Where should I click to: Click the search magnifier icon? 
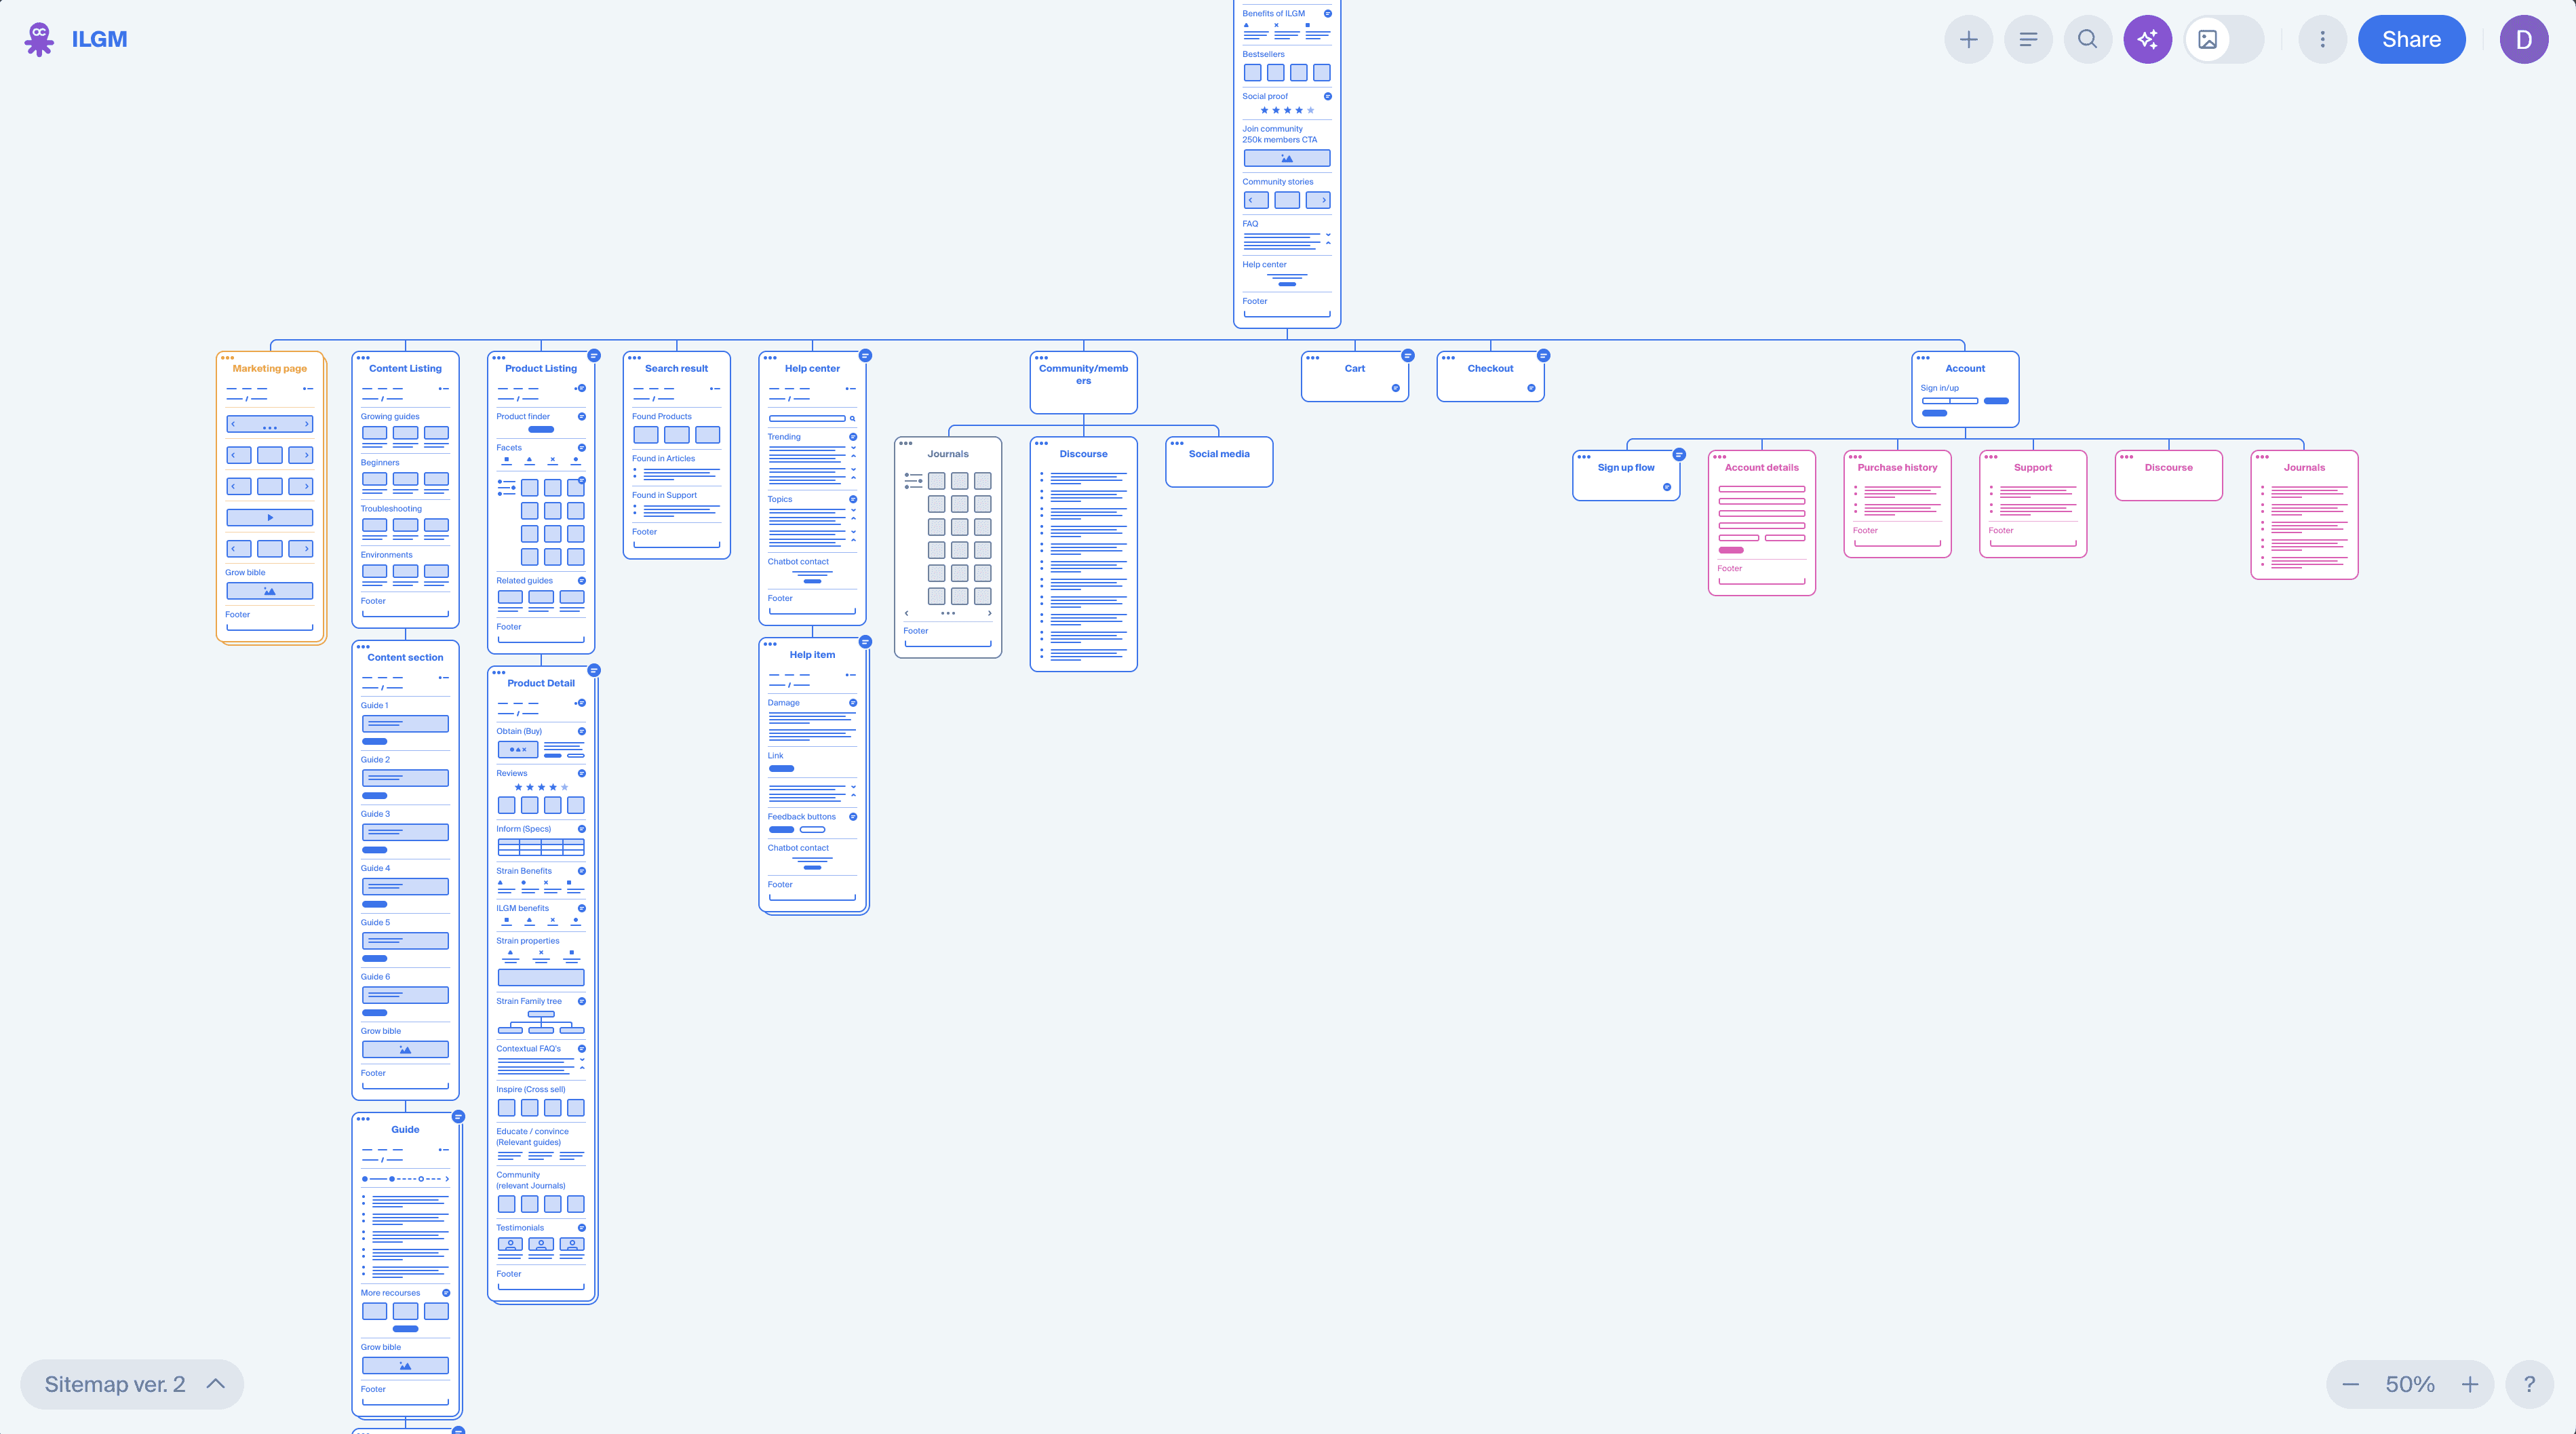point(2087,39)
